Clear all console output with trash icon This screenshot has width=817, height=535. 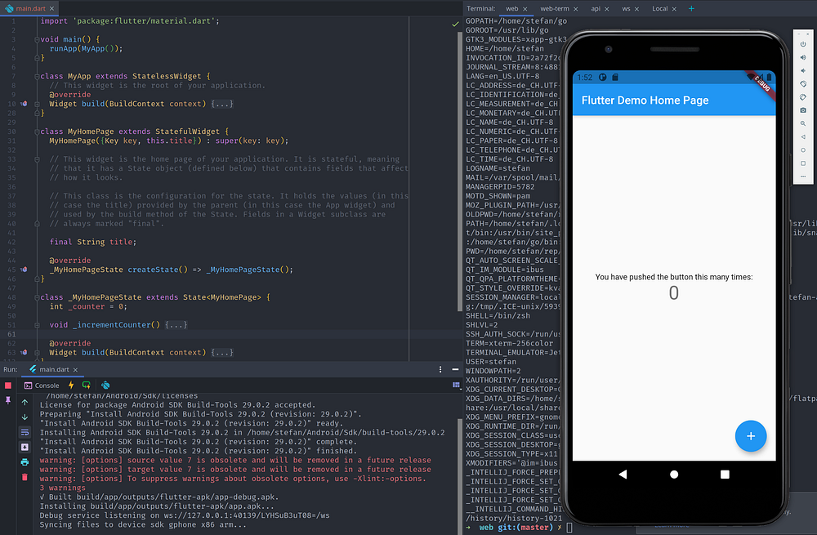(x=25, y=477)
